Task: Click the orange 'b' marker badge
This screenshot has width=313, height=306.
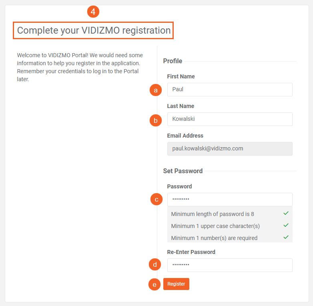Action: tap(155, 120)
